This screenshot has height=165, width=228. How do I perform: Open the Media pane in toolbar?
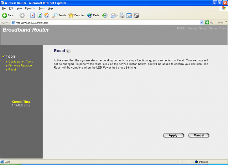(x=93, y=15)
